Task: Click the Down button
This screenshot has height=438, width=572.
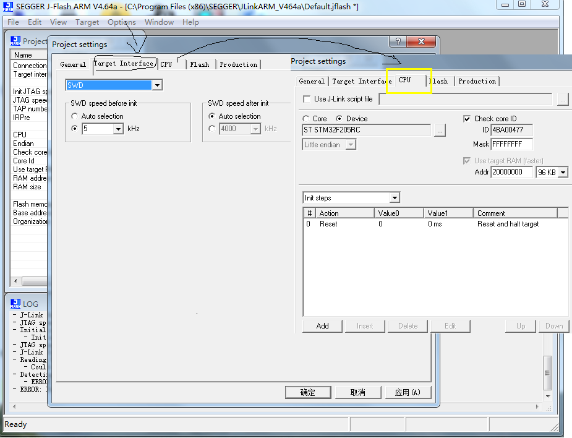Action: click(x=554, y=326)
